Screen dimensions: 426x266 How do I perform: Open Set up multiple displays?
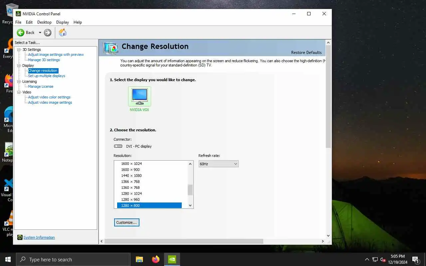click(47, 76)
